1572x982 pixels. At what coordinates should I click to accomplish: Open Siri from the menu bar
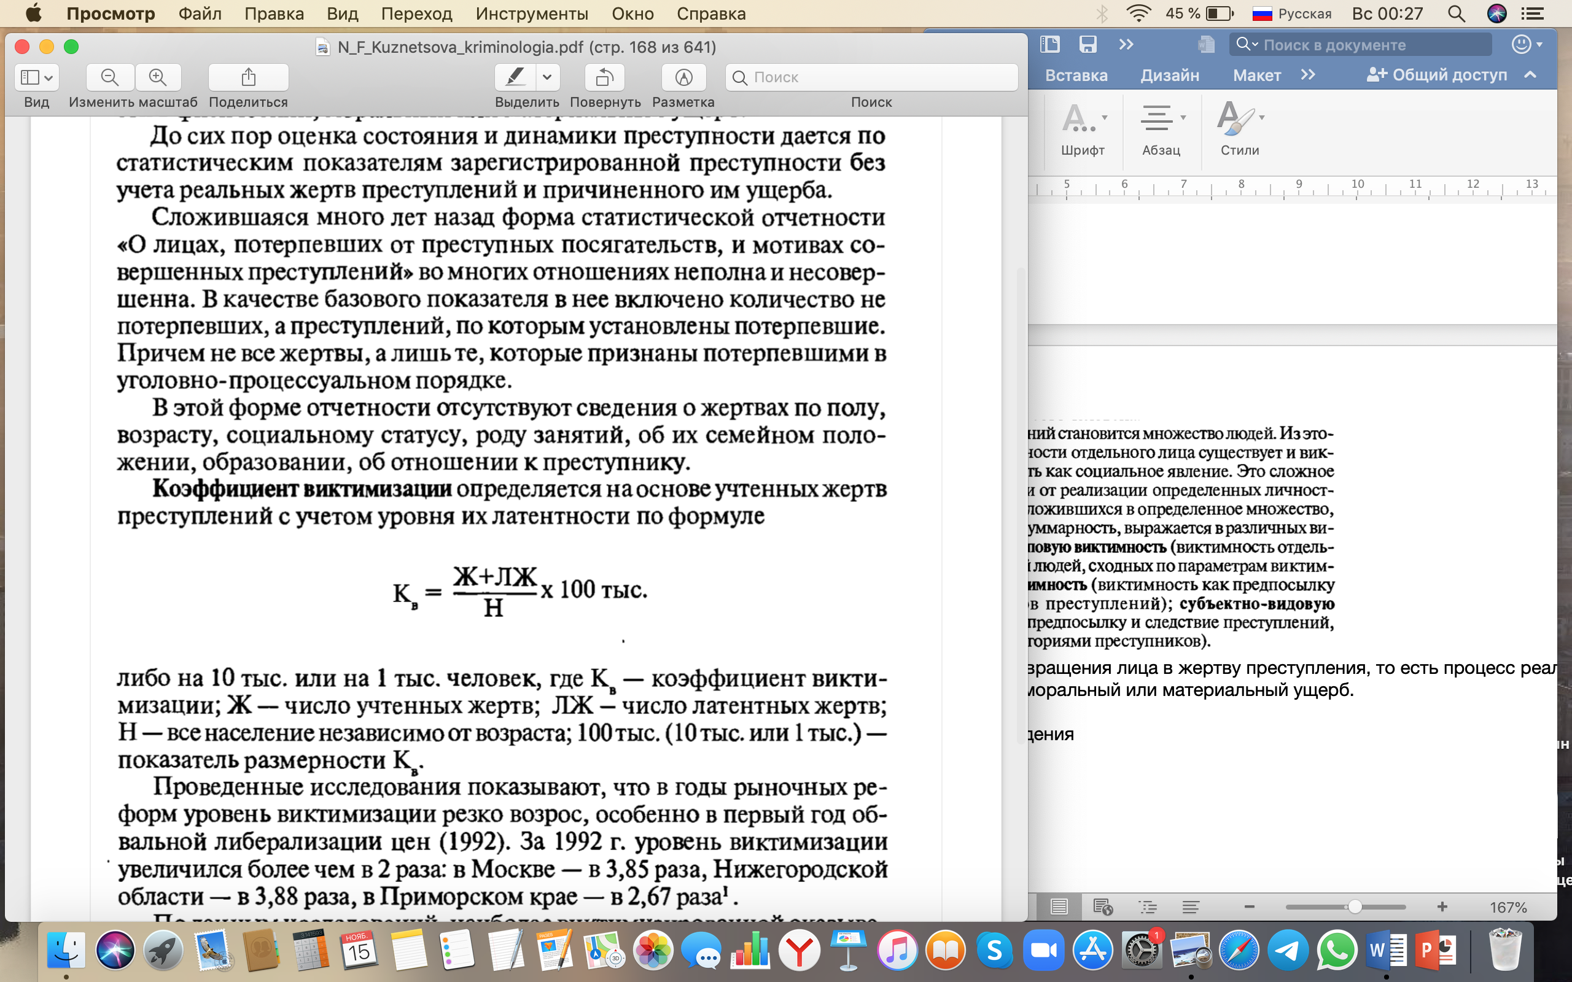click(1496, 14)
